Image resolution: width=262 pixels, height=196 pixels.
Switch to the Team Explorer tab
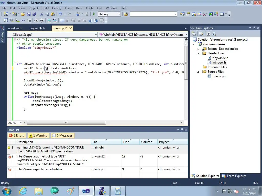234,176
